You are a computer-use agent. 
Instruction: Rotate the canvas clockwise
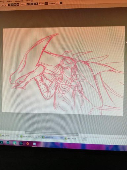coord(34,4)
